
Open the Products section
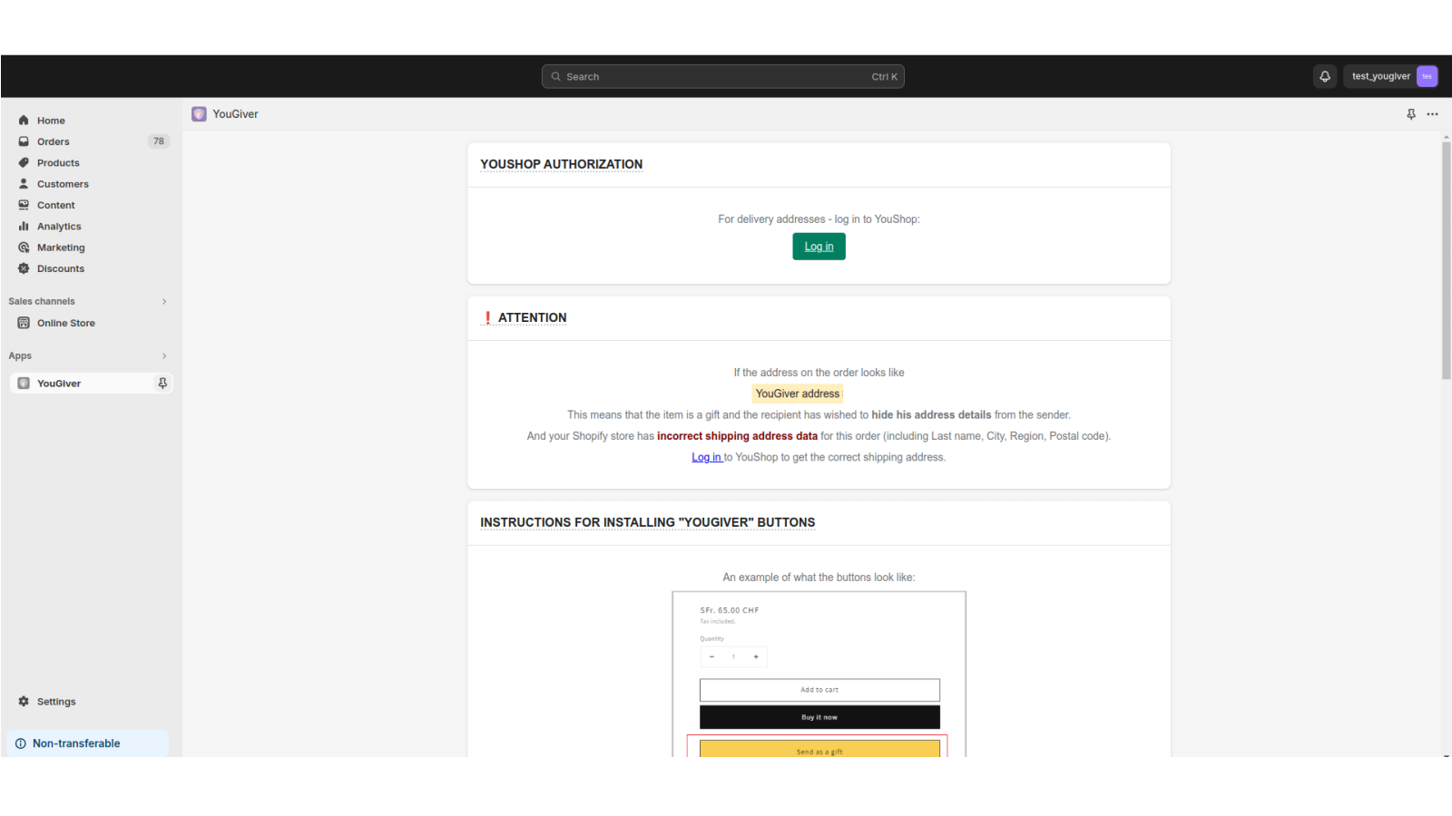pos(58,162)
